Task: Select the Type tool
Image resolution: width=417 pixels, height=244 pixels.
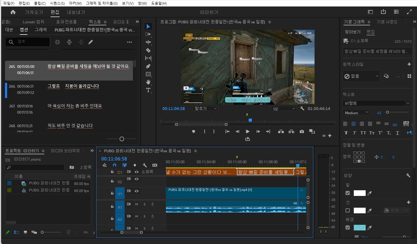Action: coord(148,90)
